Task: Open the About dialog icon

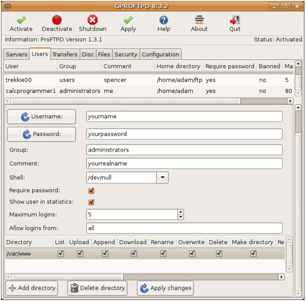Action: tap(199, 21)
